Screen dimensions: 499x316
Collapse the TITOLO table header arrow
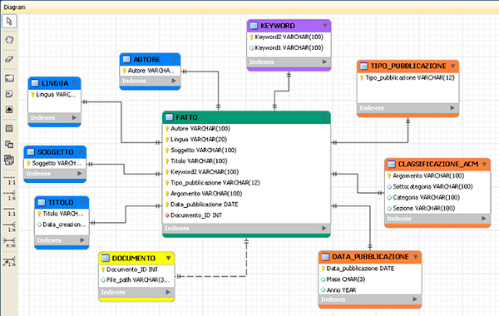click(82, 202)
